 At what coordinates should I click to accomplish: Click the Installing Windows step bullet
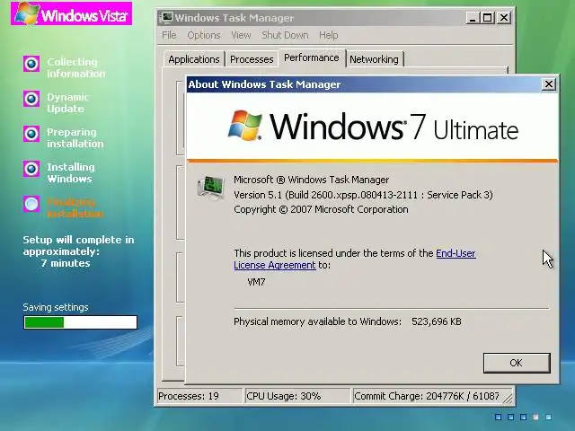pyautogui.click(x=31, y=169)
